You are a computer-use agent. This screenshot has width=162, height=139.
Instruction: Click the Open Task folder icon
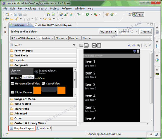coord(11,19)
